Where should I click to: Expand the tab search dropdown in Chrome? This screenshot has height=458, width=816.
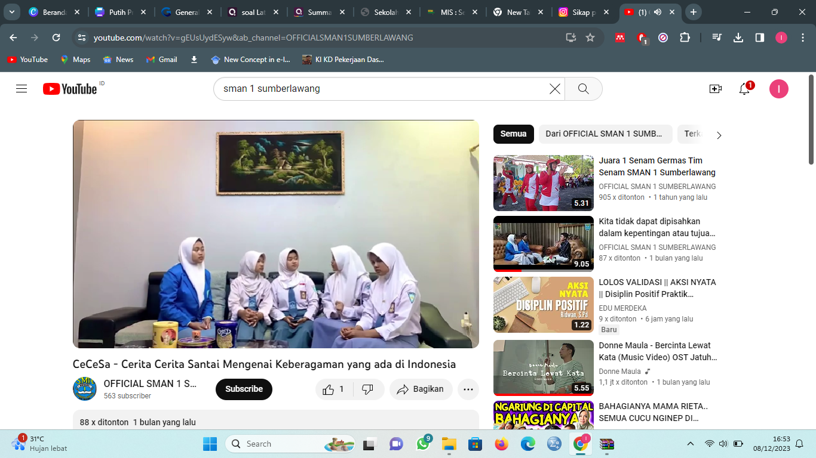[x=11, y=12]
